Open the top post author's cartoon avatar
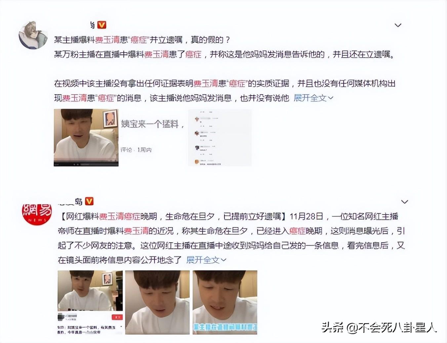The image size is (447, 343). coord(33,35)
